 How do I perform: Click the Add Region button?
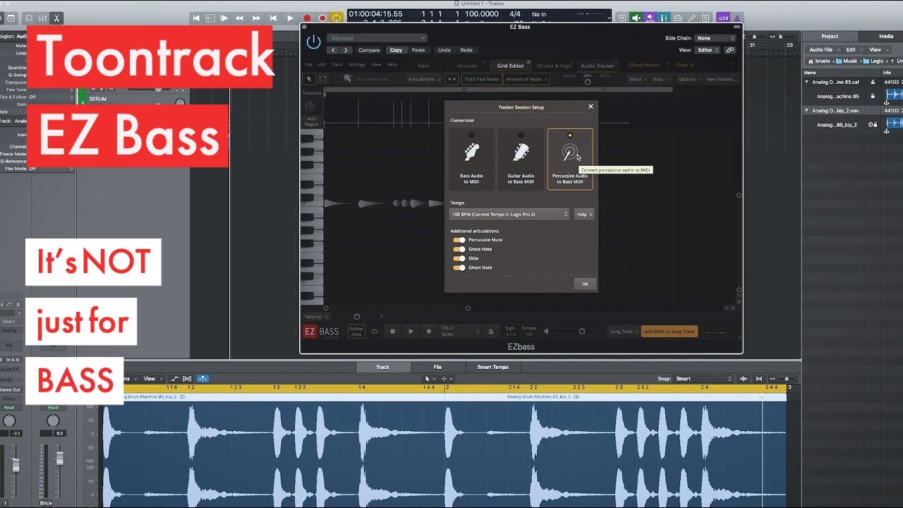pos(311,121)
